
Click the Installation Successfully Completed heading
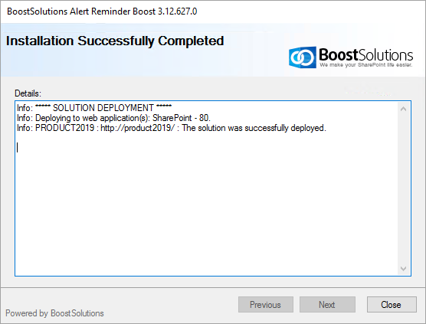pos(115,41)
